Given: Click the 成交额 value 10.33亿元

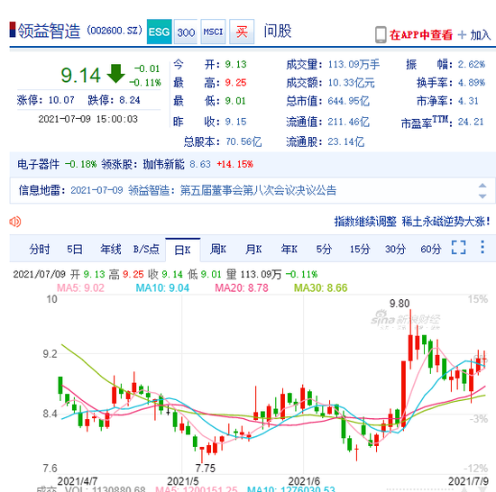Looking at the screenshot, I should tap(351, 83).
